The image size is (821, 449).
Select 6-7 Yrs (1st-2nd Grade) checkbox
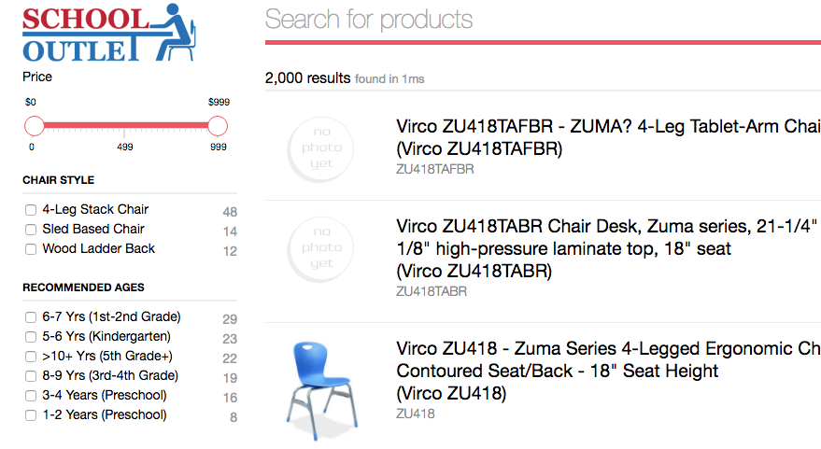point(31,317)
